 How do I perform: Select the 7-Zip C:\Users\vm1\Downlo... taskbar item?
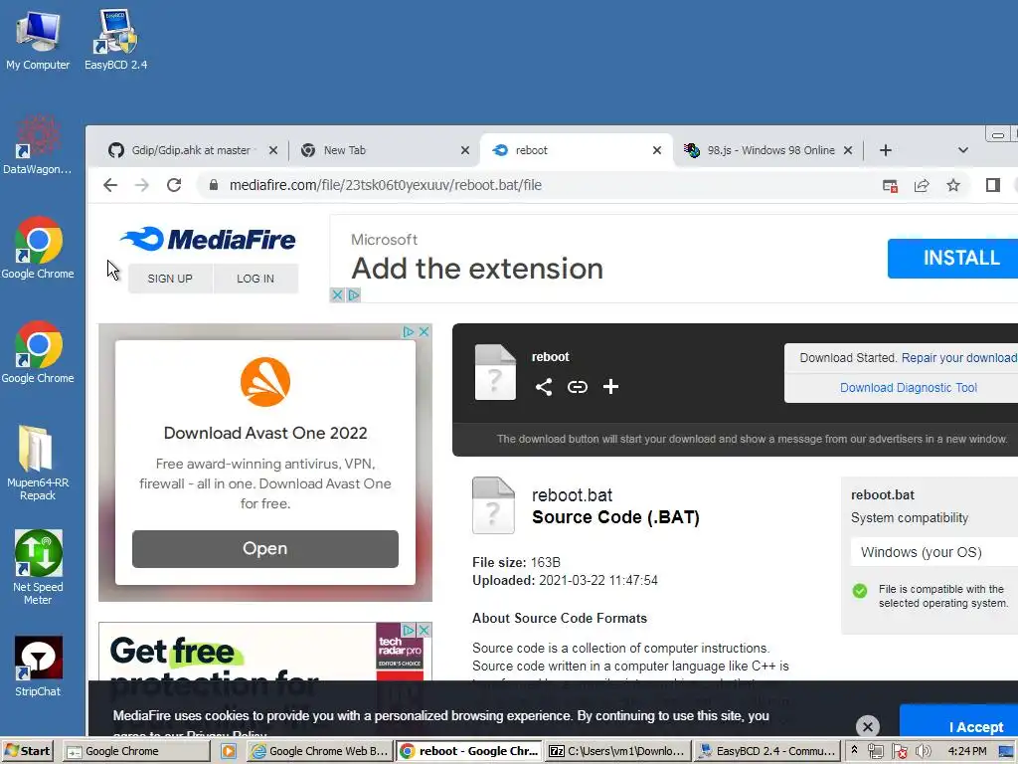(617, 751)
